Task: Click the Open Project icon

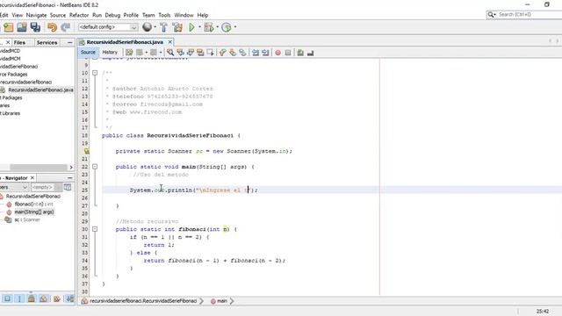Action: point(22,27)
